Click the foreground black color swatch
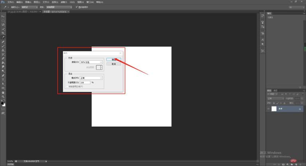The image size is (306, 166). tap(2, 103)
